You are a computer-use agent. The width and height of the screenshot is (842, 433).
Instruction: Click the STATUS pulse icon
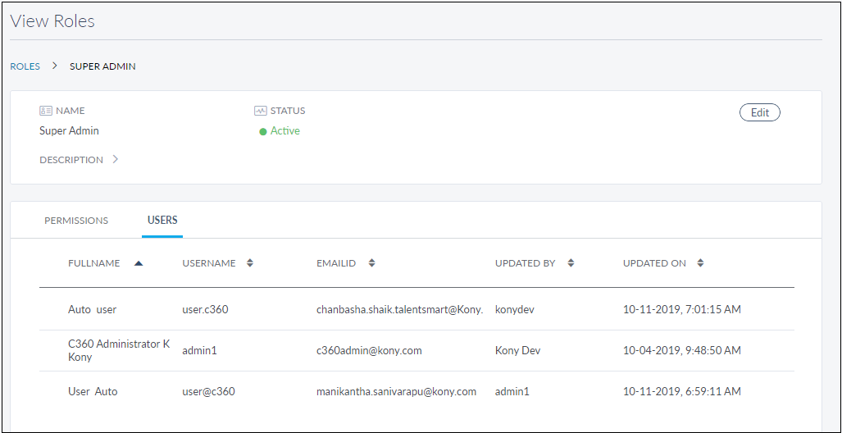pos(261,111)
